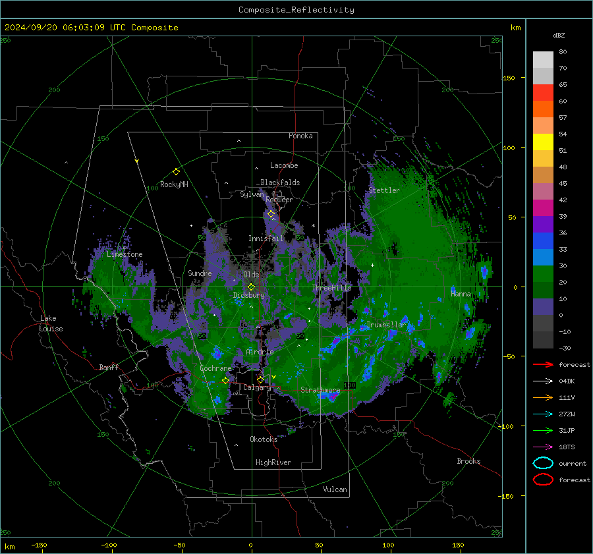Click the Hanna city label
Screen dimensions: 593x554
tap(461, 294)
